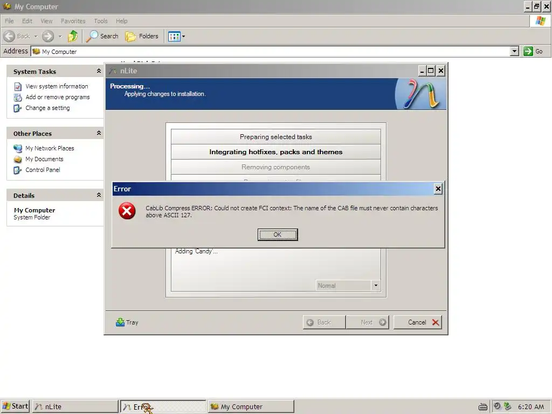Click the red error icon in dialog

click(127, 211)
